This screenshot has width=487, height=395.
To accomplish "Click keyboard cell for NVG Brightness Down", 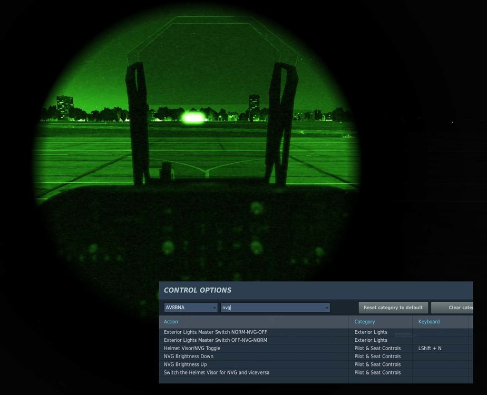I will click(x=441, y=356).
